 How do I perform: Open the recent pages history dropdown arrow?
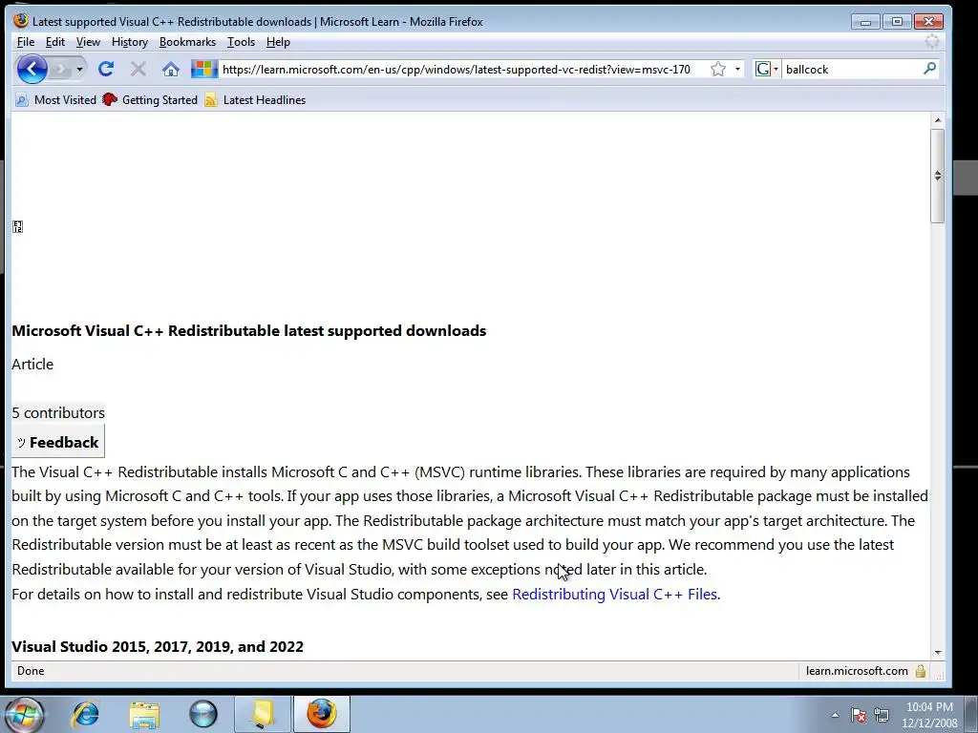pos(79,69)
